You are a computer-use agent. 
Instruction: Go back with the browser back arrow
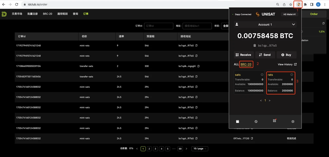[x=4, y=4]
